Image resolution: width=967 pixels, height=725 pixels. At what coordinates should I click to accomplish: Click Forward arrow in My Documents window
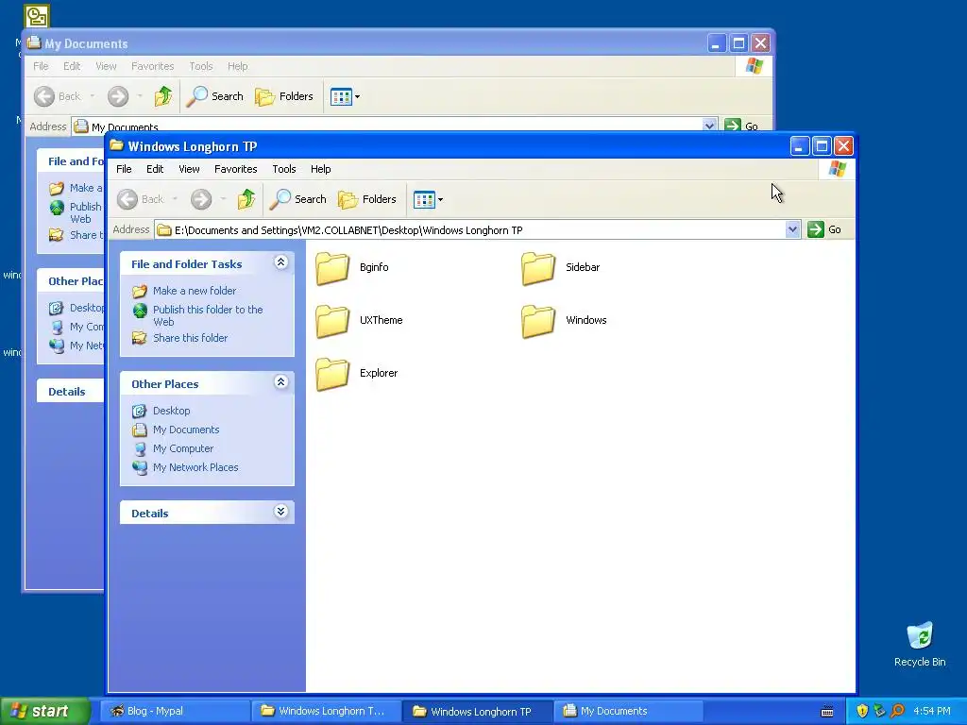coord(118,96)
